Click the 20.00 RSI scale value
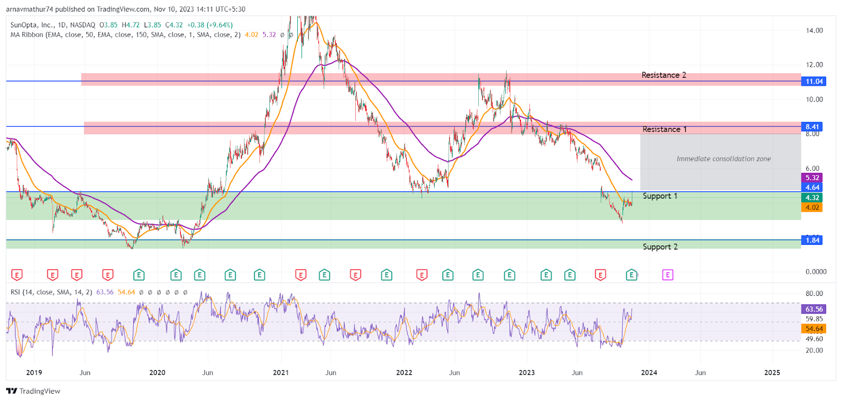Screen dimensions: 842x401 [x=815, y=351]
